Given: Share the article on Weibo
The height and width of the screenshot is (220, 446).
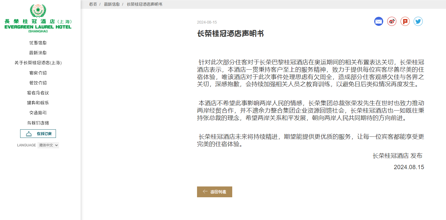Looking at the screenshot, I should pyautogui.click(x=392, y=21).
